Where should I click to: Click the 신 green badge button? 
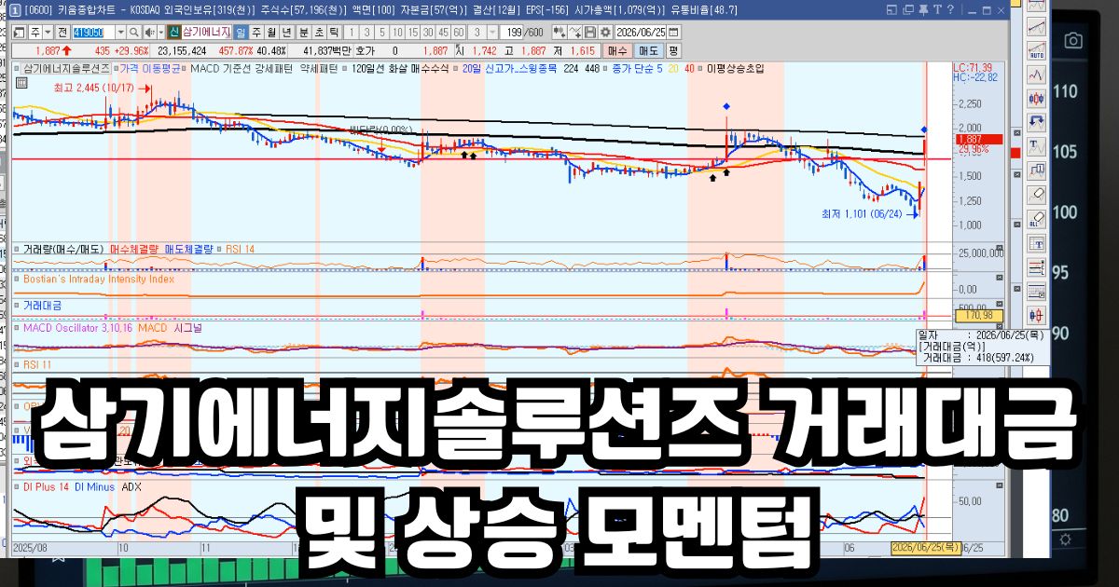coord(174,32)
